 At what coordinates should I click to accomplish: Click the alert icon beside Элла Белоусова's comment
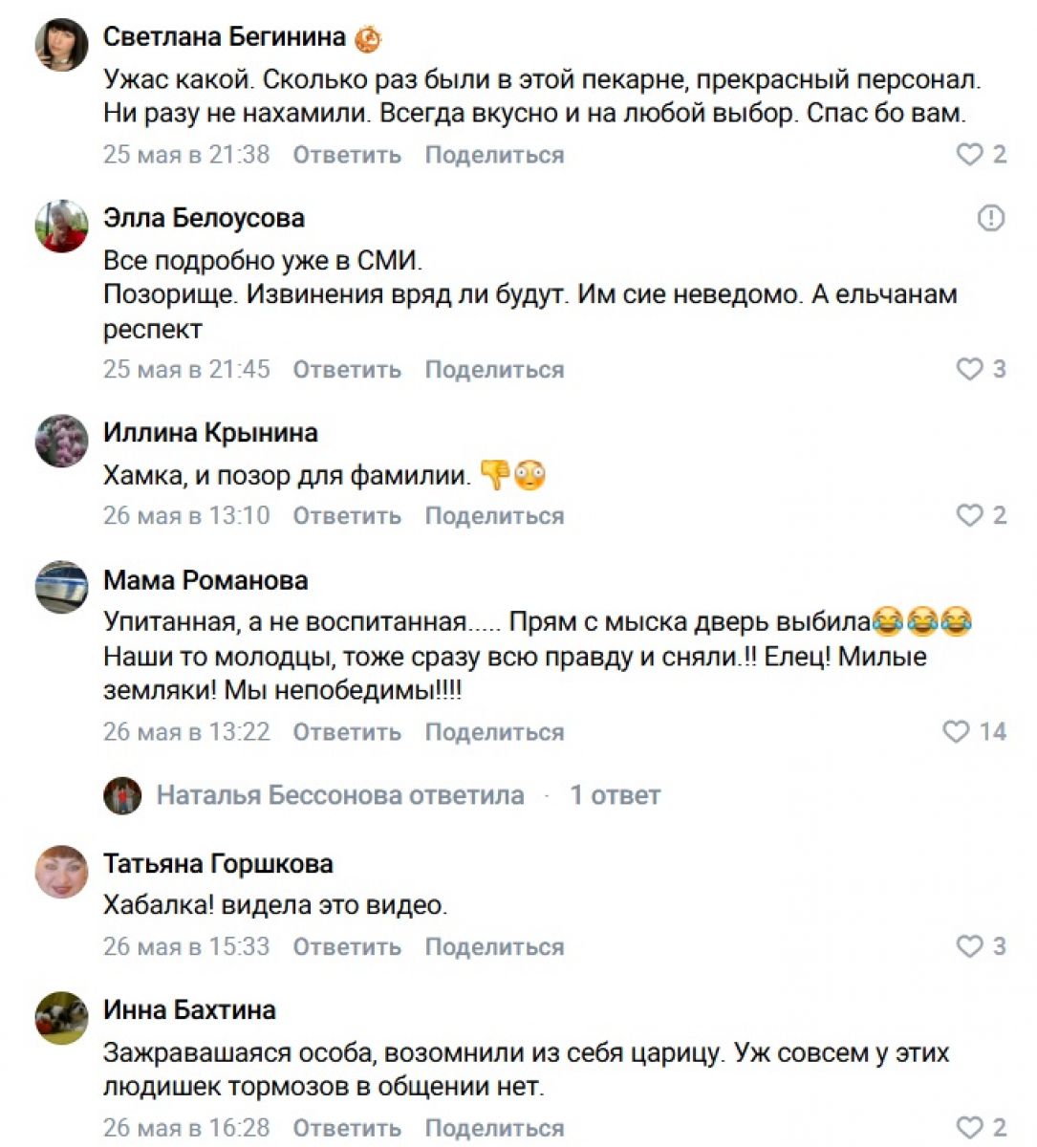pos(991,218)
